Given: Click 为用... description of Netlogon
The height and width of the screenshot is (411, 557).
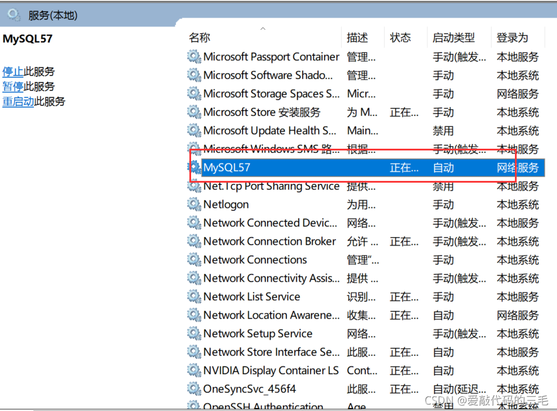Looking at the screenshot, I should [361, 204].
